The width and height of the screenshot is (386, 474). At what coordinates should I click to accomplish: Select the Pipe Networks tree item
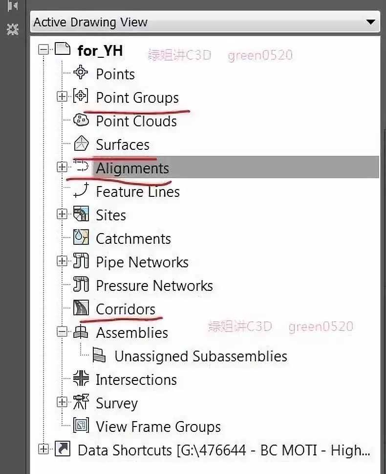[142, 262]
